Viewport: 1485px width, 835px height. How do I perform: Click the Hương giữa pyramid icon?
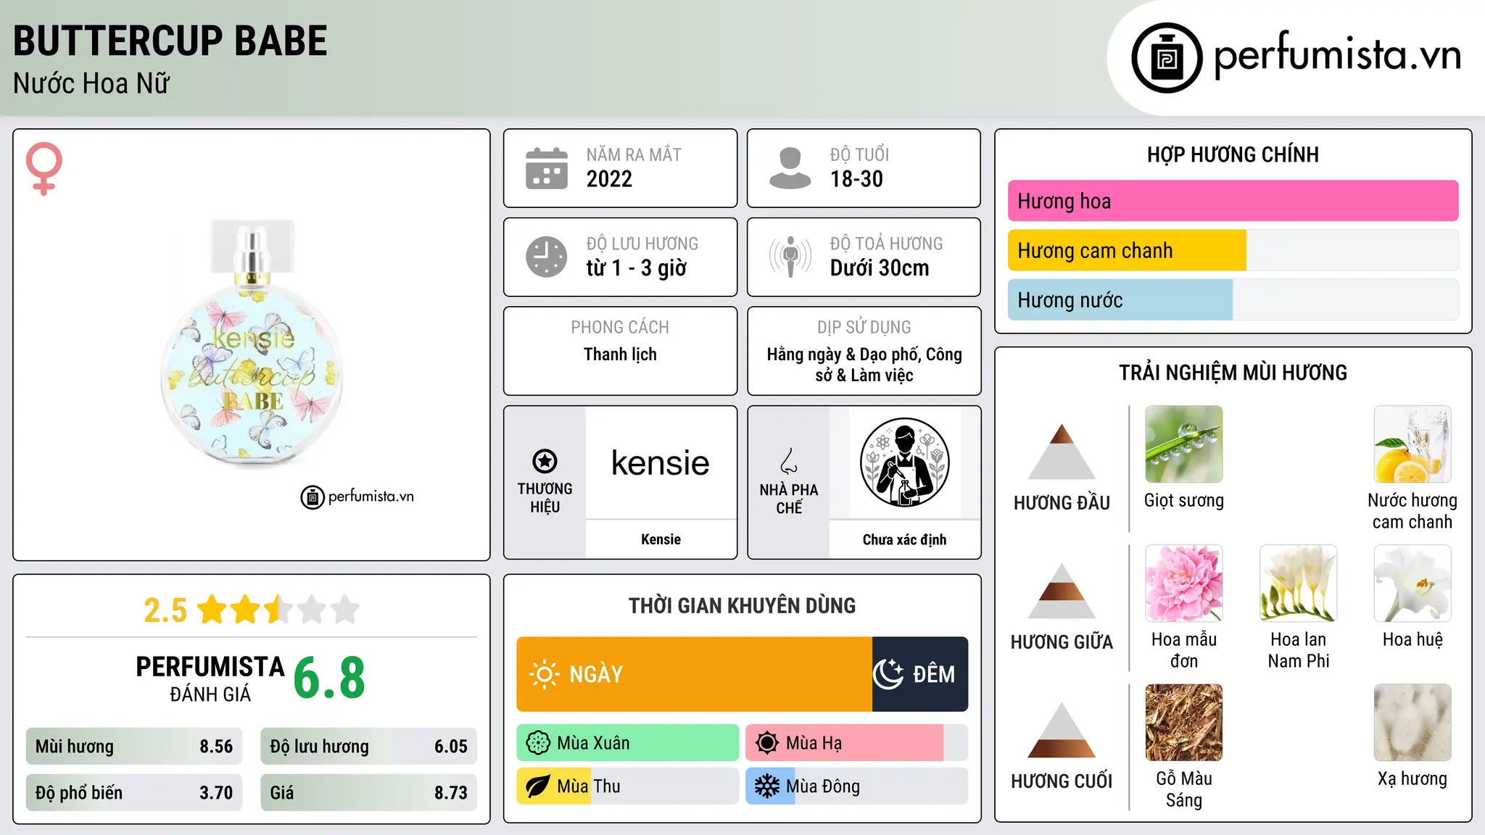click(x=1062, y=591)
